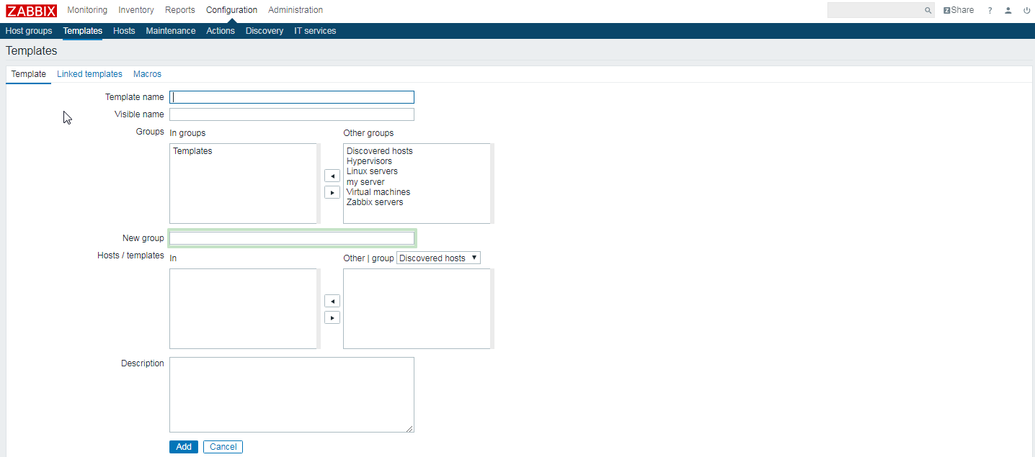Screen dimensions: 1035x457
Task: Go to Hosts section
Action: point(124,31)
